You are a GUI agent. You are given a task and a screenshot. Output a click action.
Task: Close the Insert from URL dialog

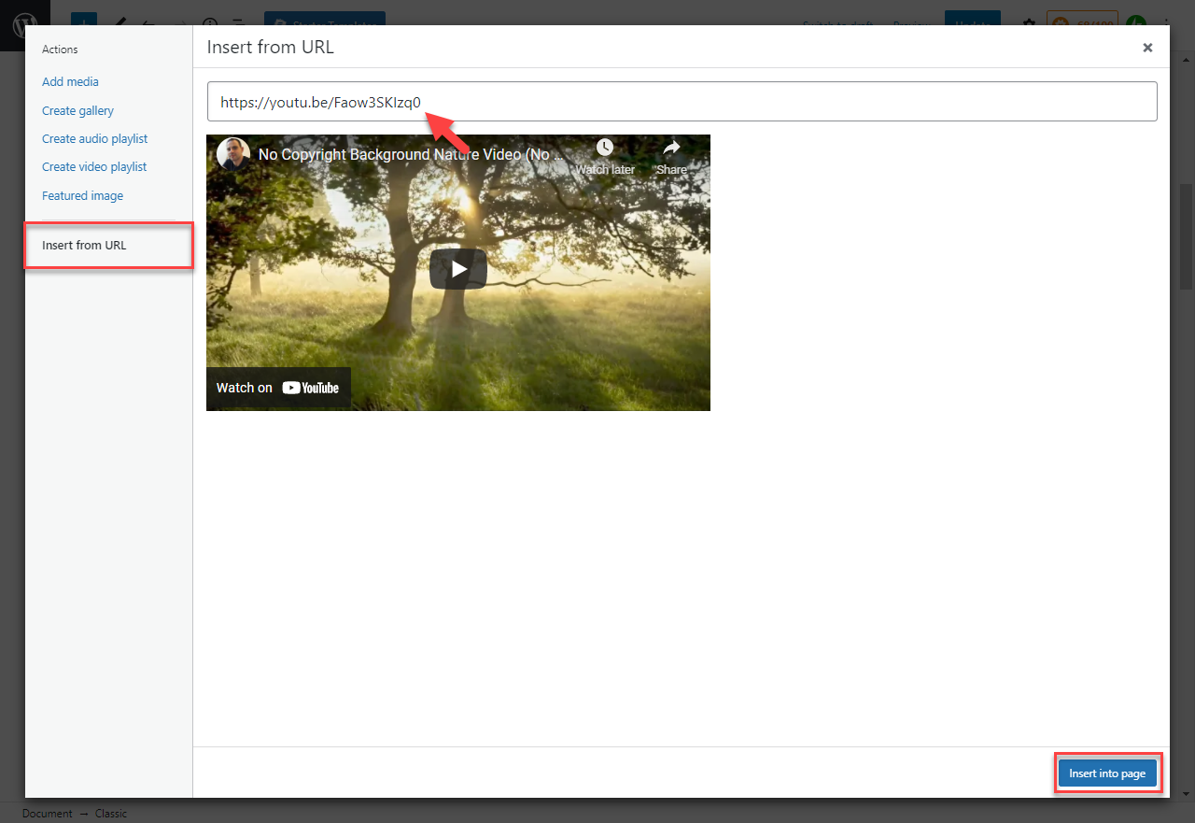[x=1147, y=48]
